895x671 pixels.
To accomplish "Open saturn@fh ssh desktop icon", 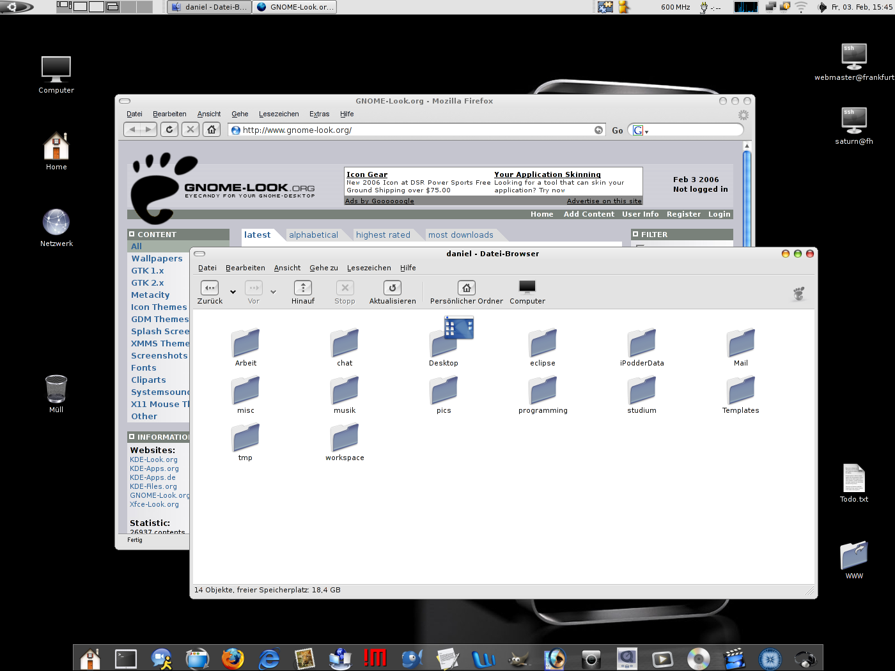I will point(854,120).
